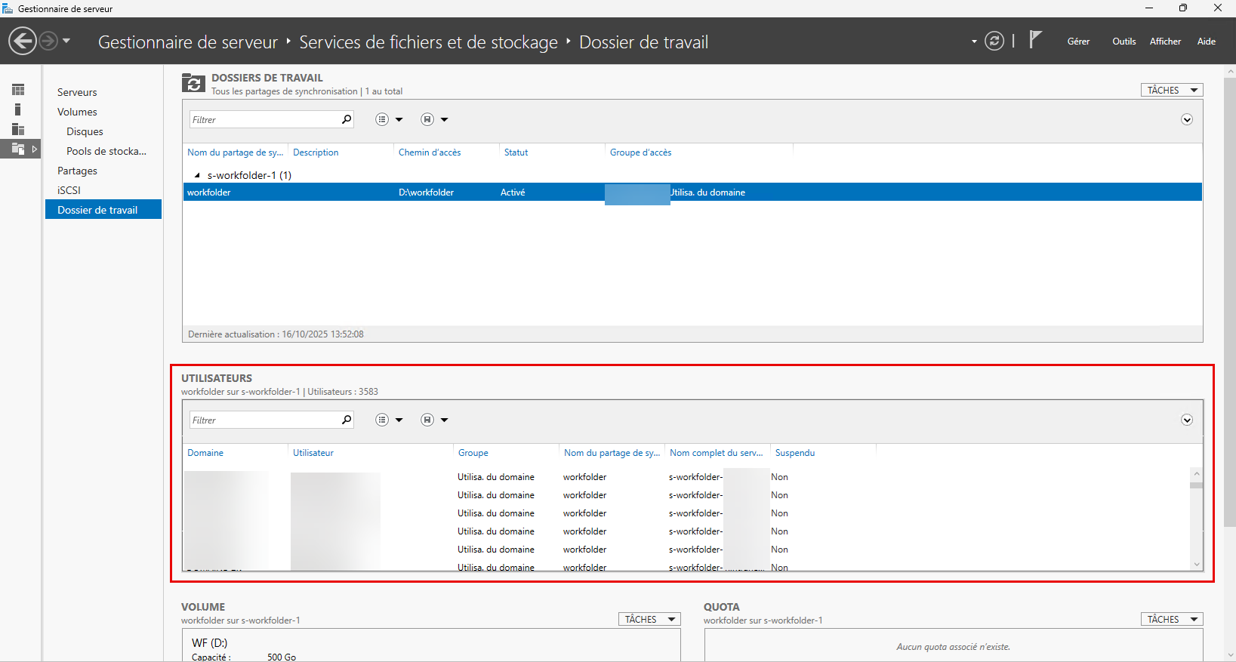
Task: Collapse the s-workfolder-1 group
Action: pyautogui.click(x=197, y=175)
